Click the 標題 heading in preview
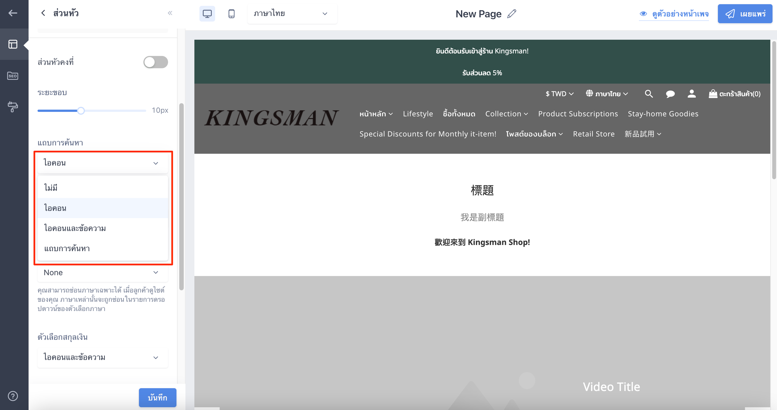This screenshot has width=777, height=410. (482, 190)
